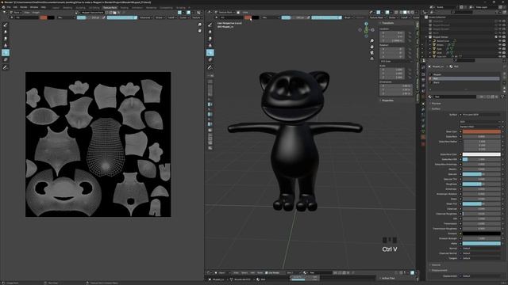Open the File menu
The image size is (508, 285).
9,7
